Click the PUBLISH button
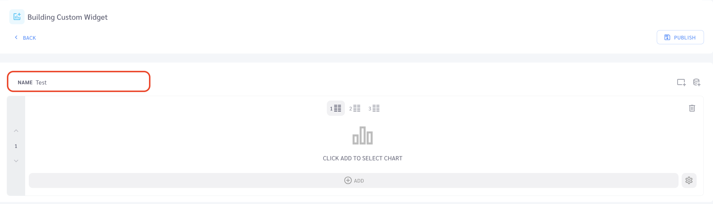The image size is (713, 204). [x=680, y=37]
